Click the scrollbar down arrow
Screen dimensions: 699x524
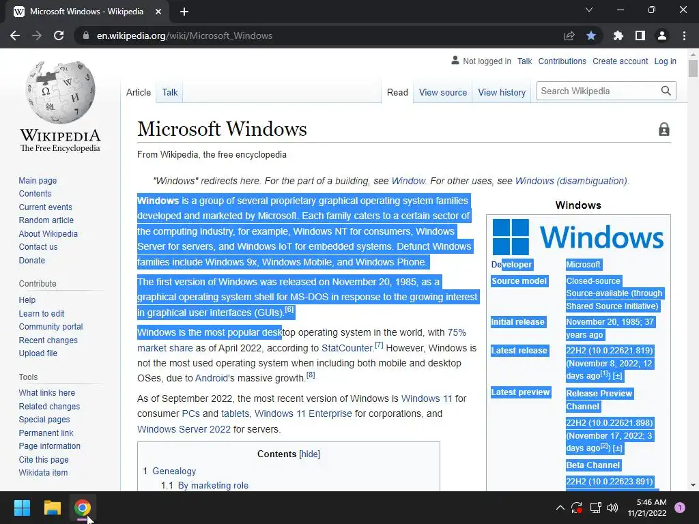pos(693,485)
